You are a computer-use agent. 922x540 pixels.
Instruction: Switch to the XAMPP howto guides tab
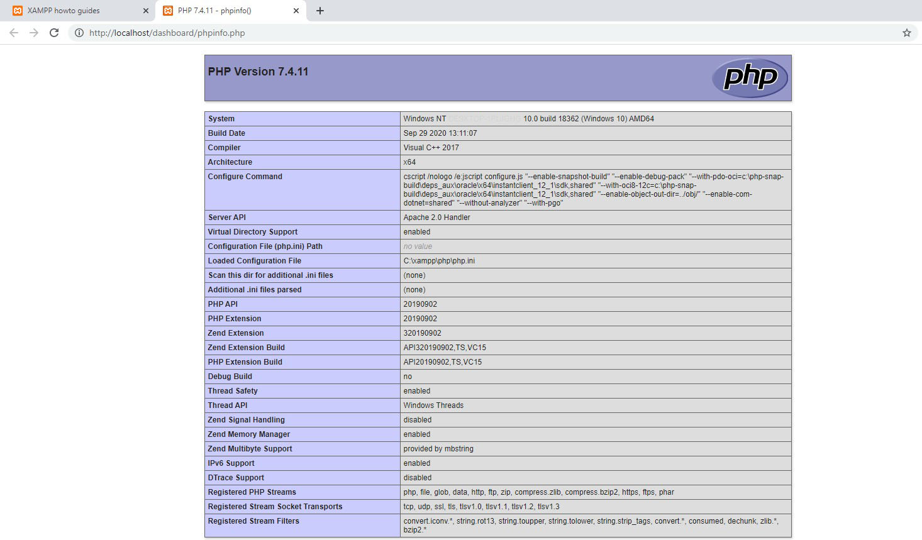[75, 10]
